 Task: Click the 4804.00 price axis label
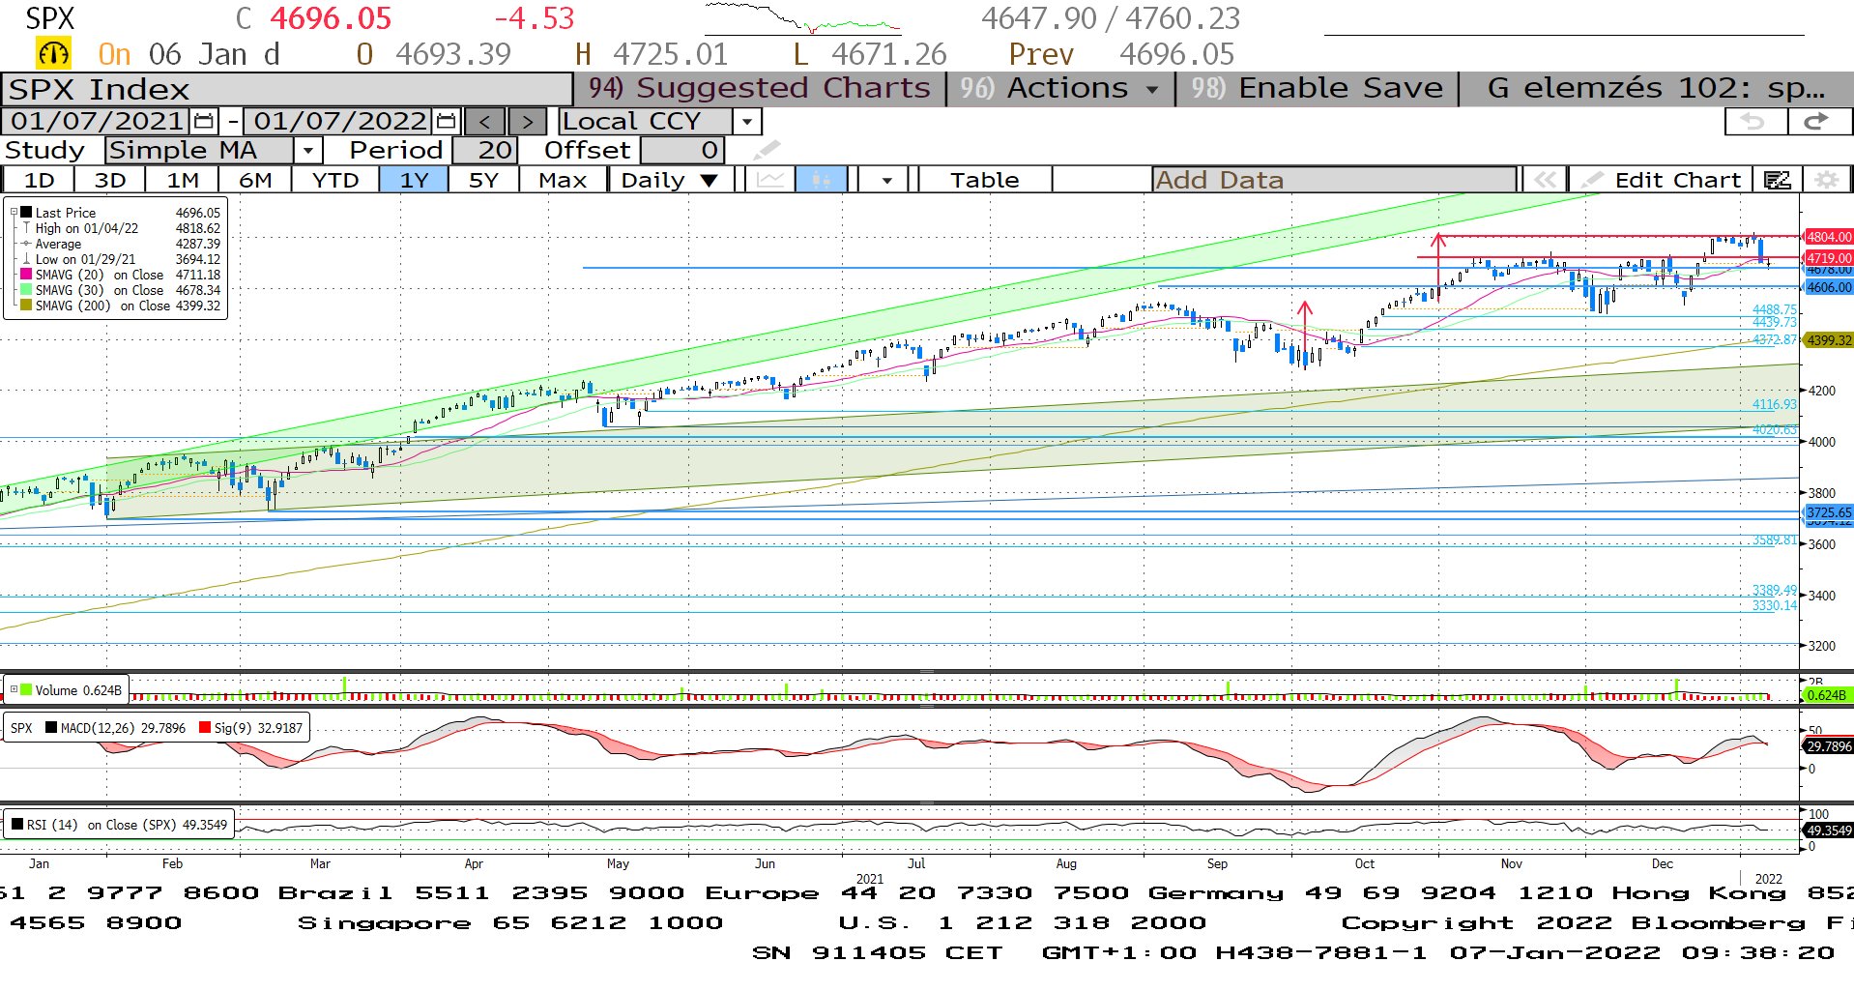pyautogui.click(x=1829, y=237)
